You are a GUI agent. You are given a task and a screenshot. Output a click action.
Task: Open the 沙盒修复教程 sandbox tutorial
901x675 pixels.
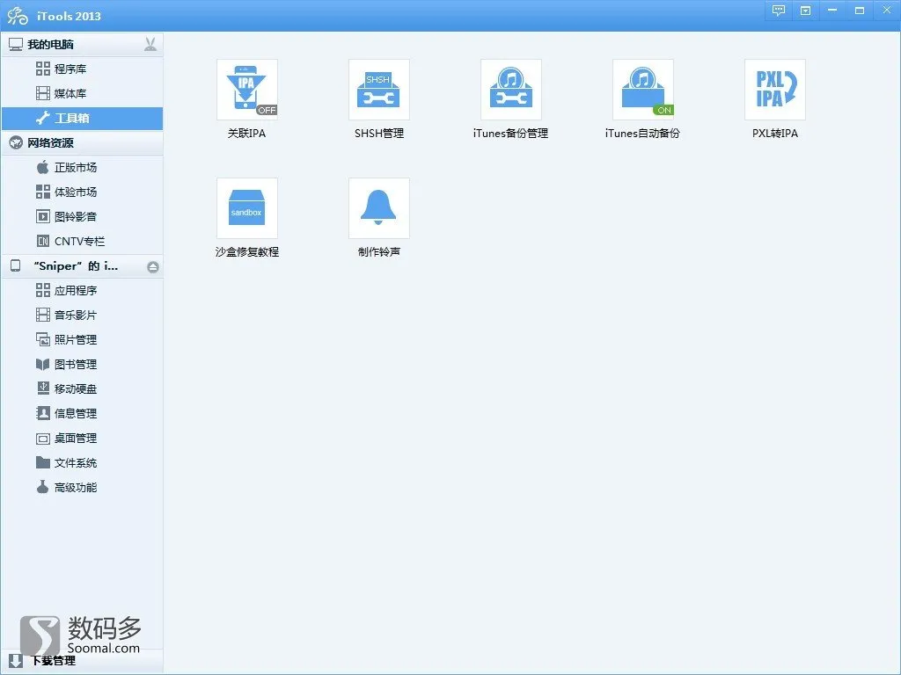247,207
